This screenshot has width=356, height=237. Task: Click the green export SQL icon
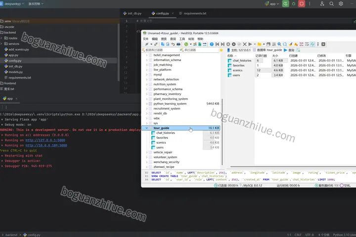coord(200,44)
